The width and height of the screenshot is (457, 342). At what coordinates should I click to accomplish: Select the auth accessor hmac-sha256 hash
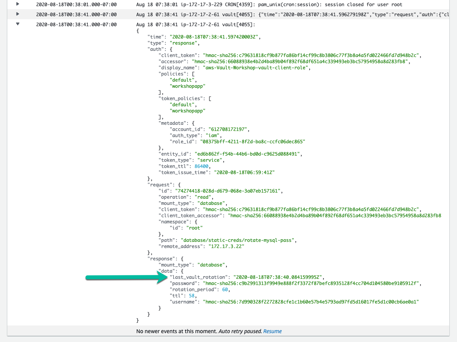click(x=300, y=62)
